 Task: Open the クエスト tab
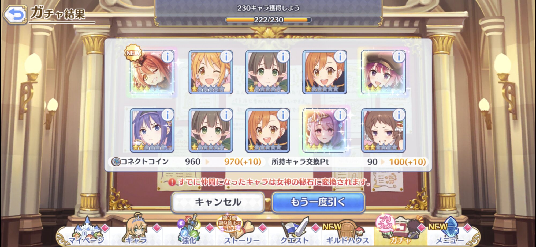click(x=294, y=232)
